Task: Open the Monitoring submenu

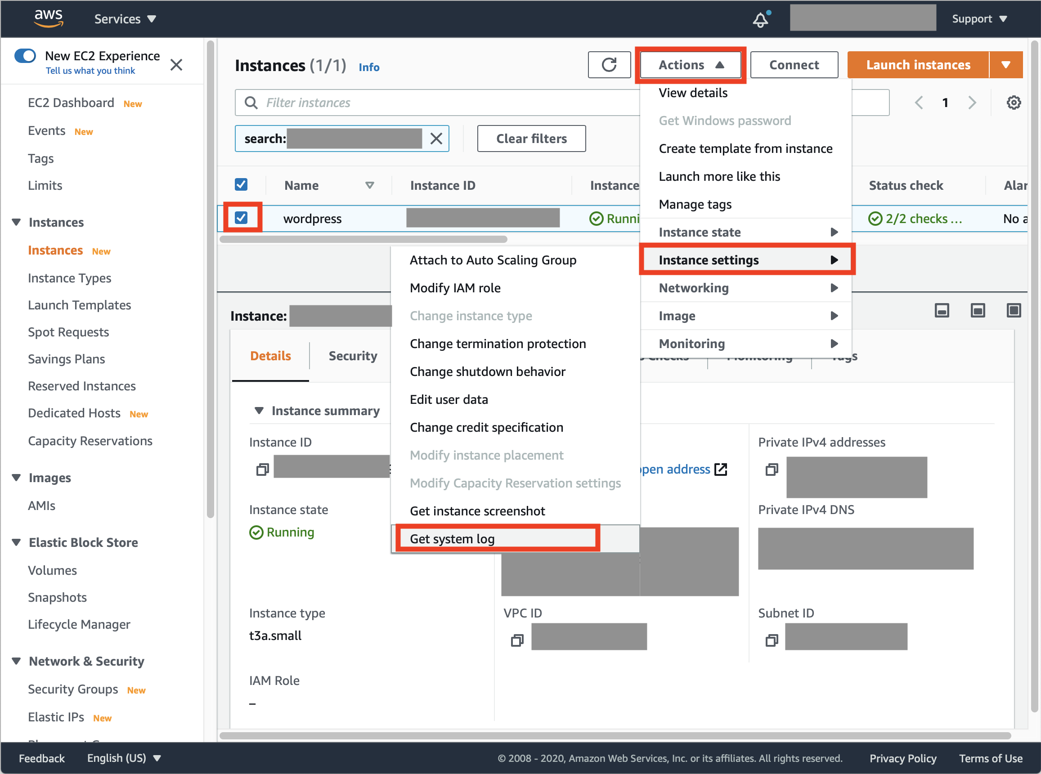Action: coord(746,344)
